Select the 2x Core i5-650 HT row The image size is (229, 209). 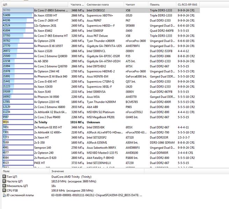point(101,82)
